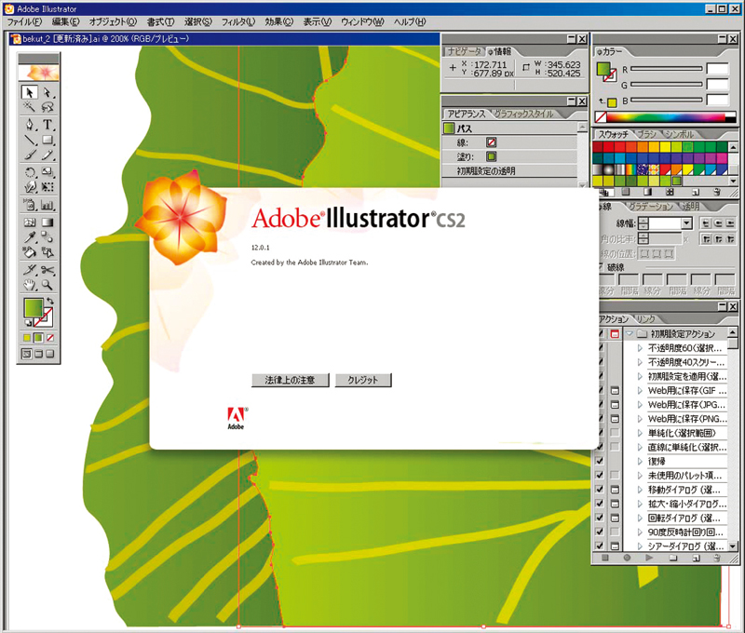Select the Magic Wand tool
The width and height of the screenshot is (745, 633).
(30, 107)
